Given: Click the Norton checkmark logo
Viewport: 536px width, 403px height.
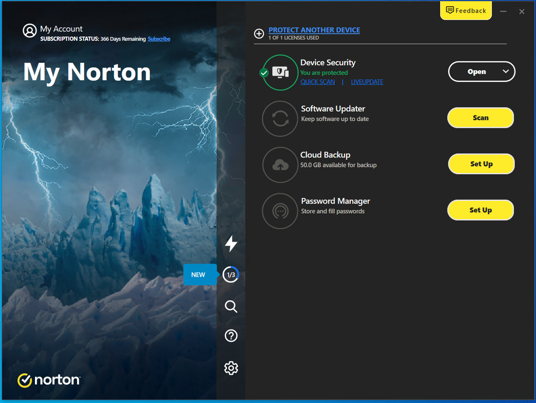Looking at the screenshot, I should tap(24, 380).
